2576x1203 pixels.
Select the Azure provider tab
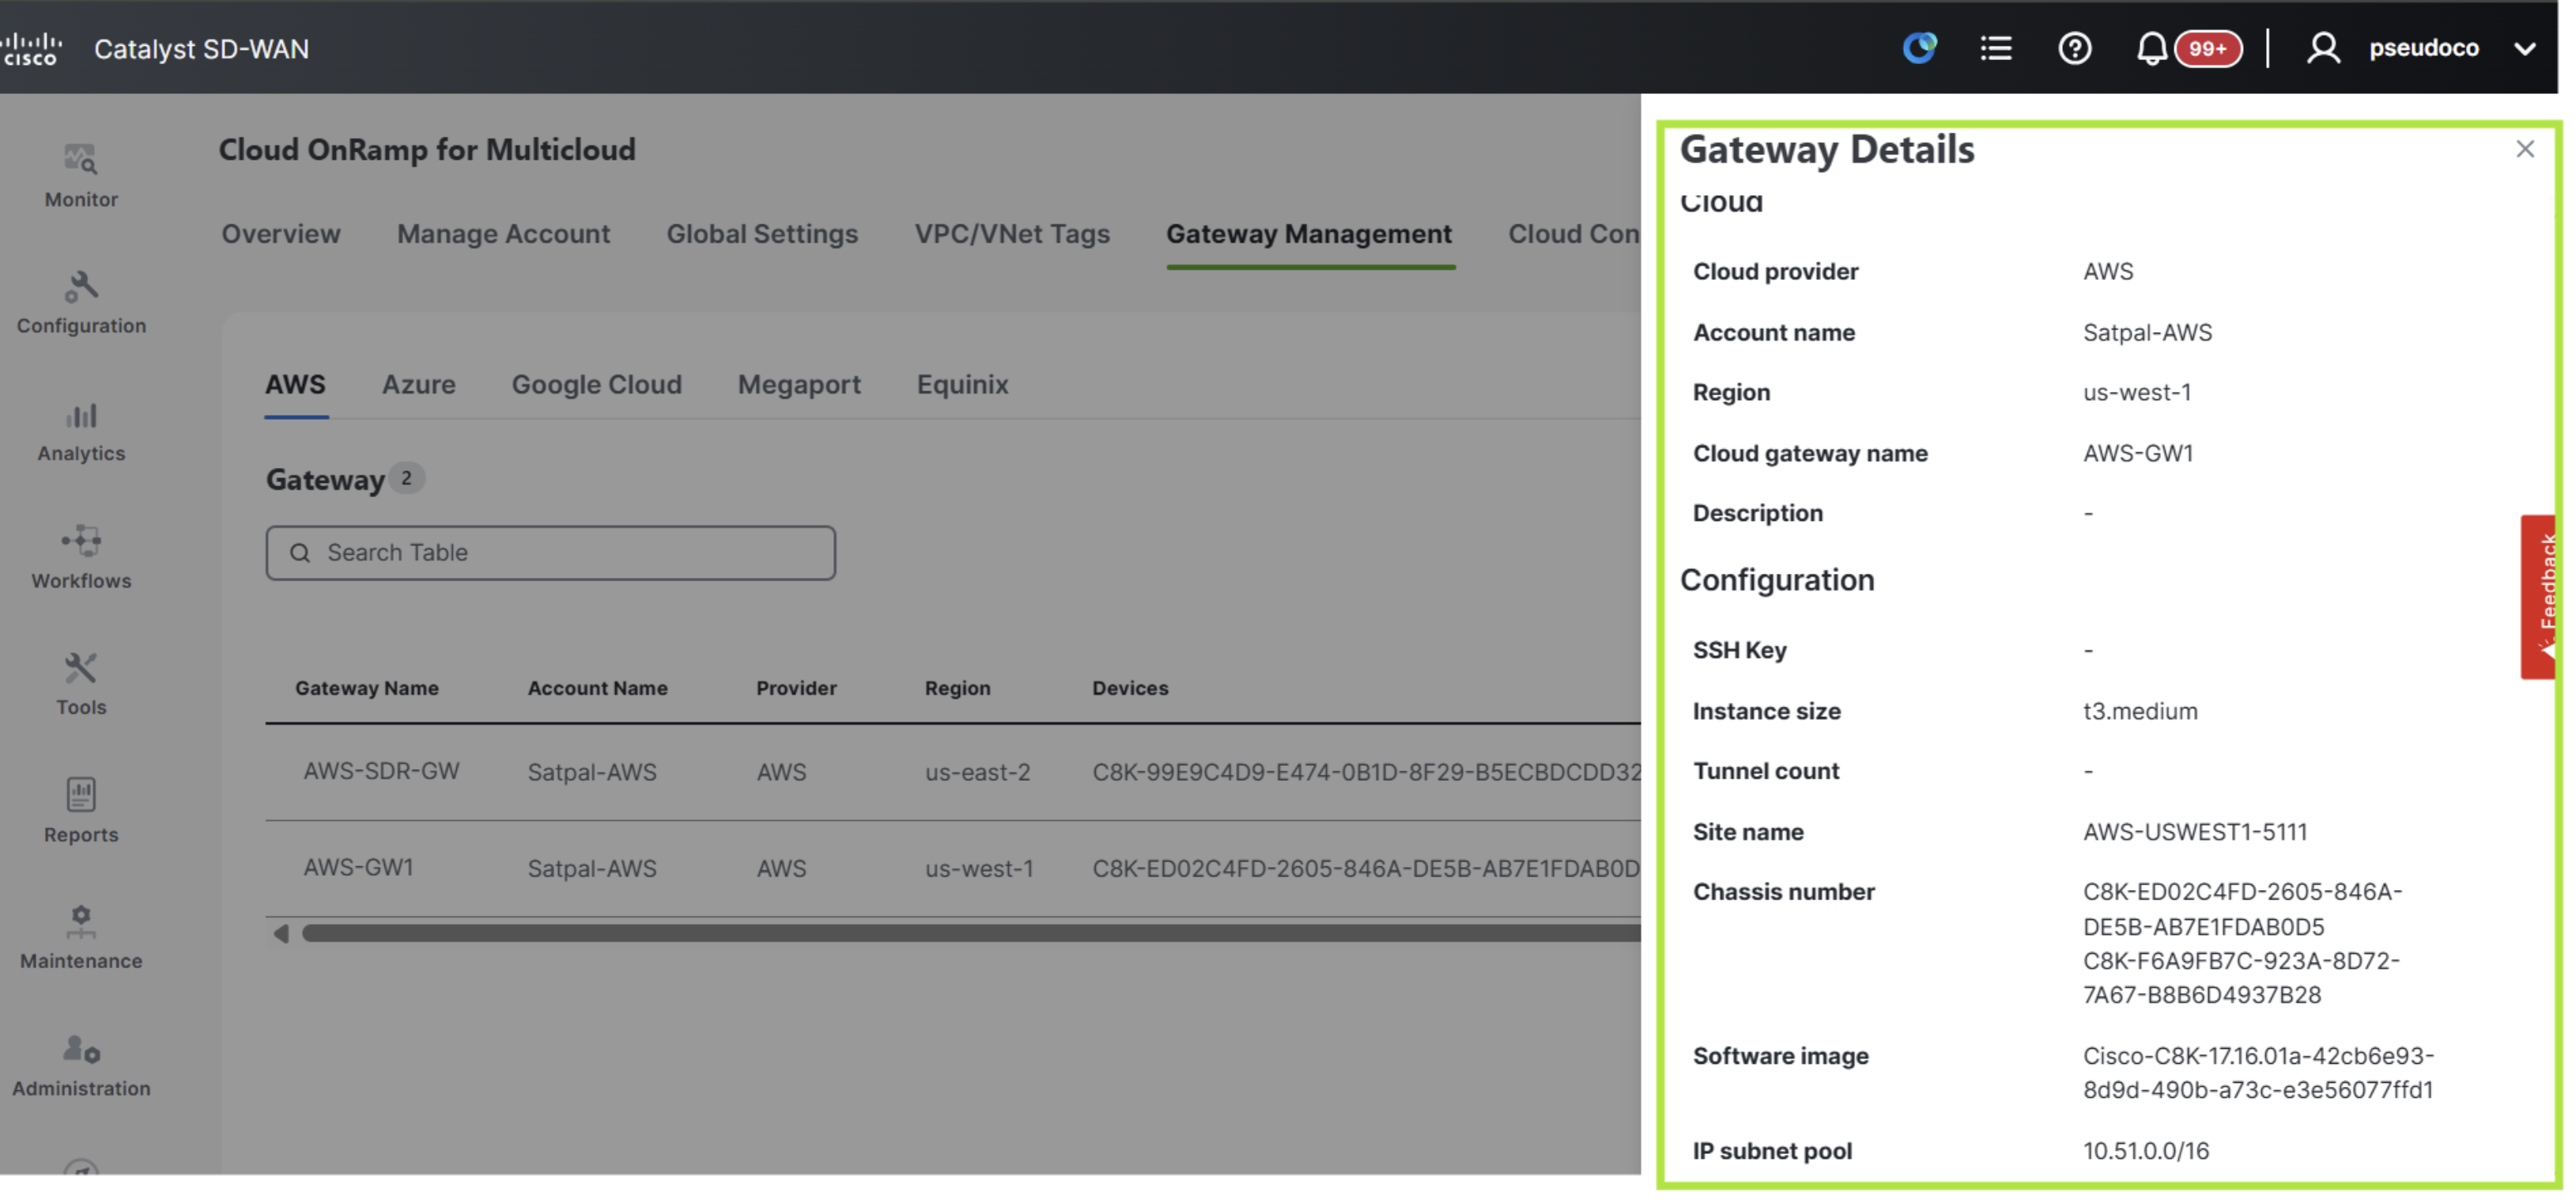tap(418, 385)
